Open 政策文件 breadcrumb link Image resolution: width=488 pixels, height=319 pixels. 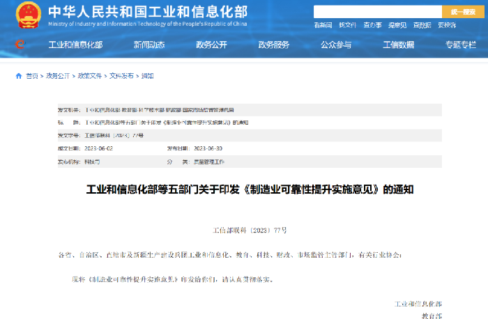[89, 76]
